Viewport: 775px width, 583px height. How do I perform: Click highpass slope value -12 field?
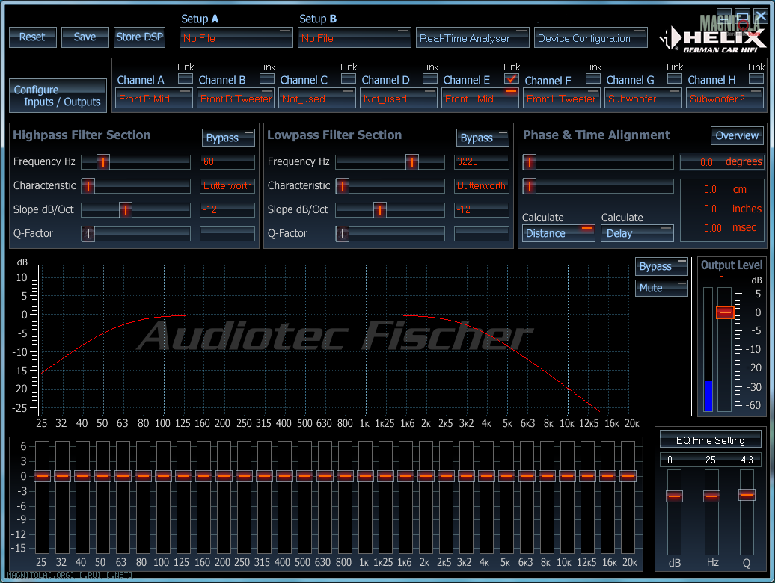tap(227, 210)
